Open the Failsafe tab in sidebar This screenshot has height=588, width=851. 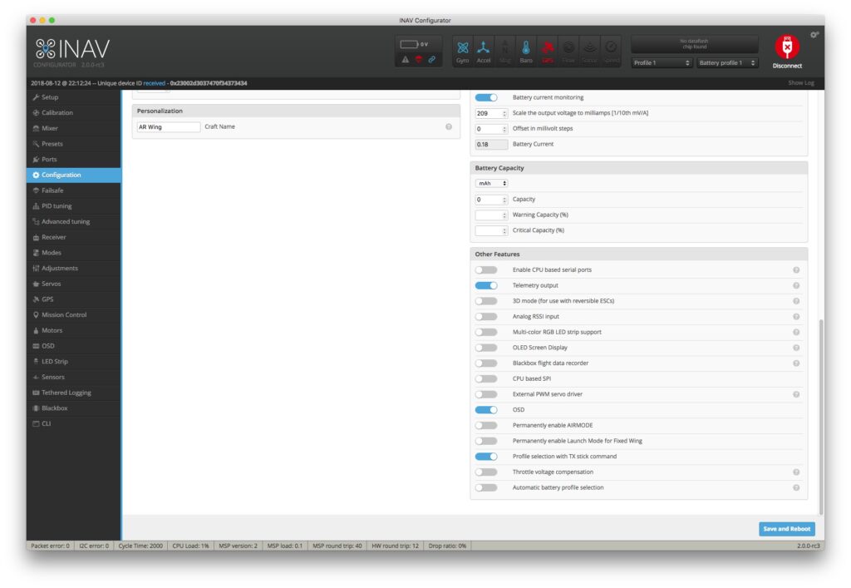(x=52, y=190)
